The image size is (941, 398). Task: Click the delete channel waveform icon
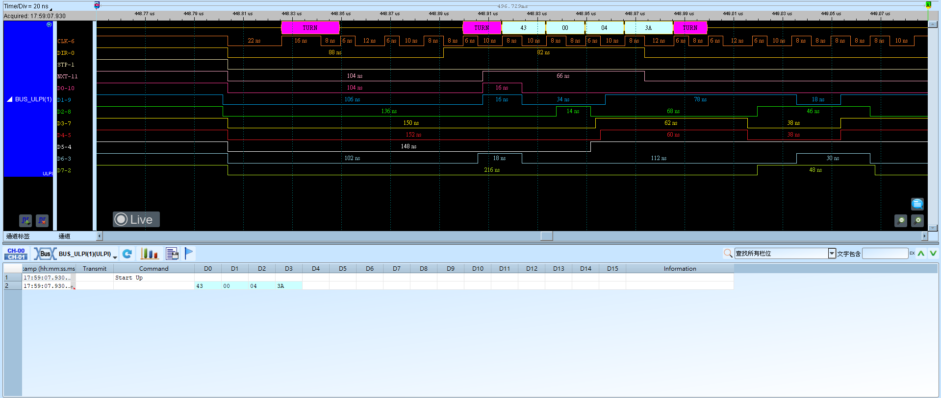coord(42,221)
